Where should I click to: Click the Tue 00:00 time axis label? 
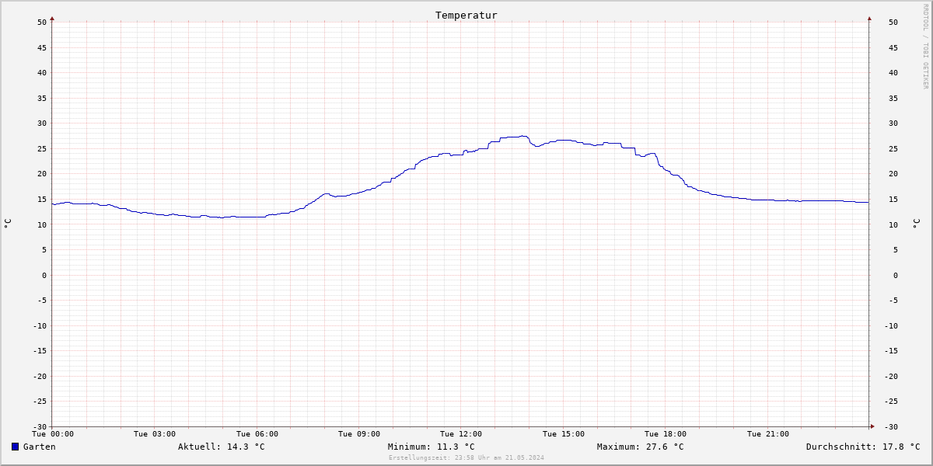pos(53,434)
